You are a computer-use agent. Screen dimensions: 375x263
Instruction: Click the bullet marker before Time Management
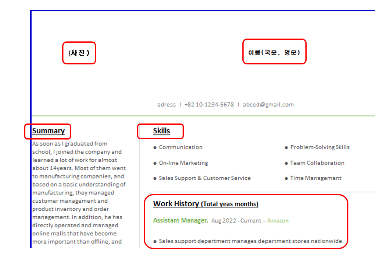coord(286,178)
